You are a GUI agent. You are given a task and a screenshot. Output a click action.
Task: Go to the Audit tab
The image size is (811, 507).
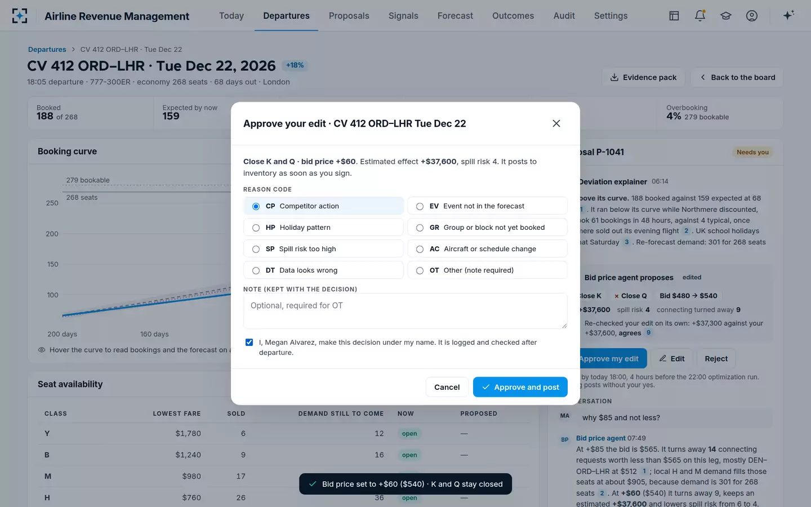(564, 16)
